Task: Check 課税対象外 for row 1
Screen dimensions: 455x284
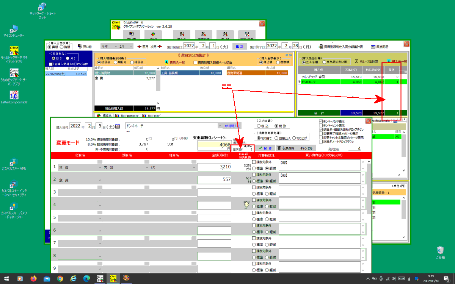Action: [254, 162]
